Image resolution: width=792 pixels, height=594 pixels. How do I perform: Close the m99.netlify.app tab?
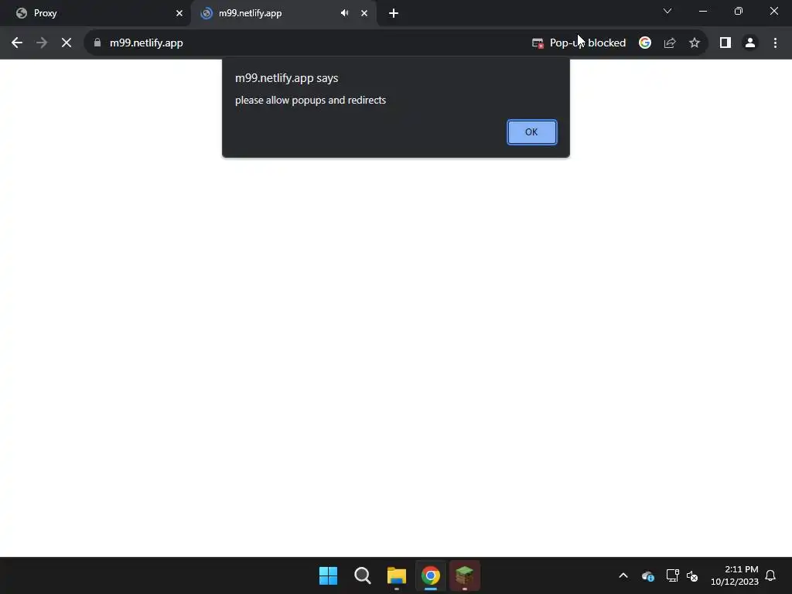pyautogui.click(x=364, y=13)
